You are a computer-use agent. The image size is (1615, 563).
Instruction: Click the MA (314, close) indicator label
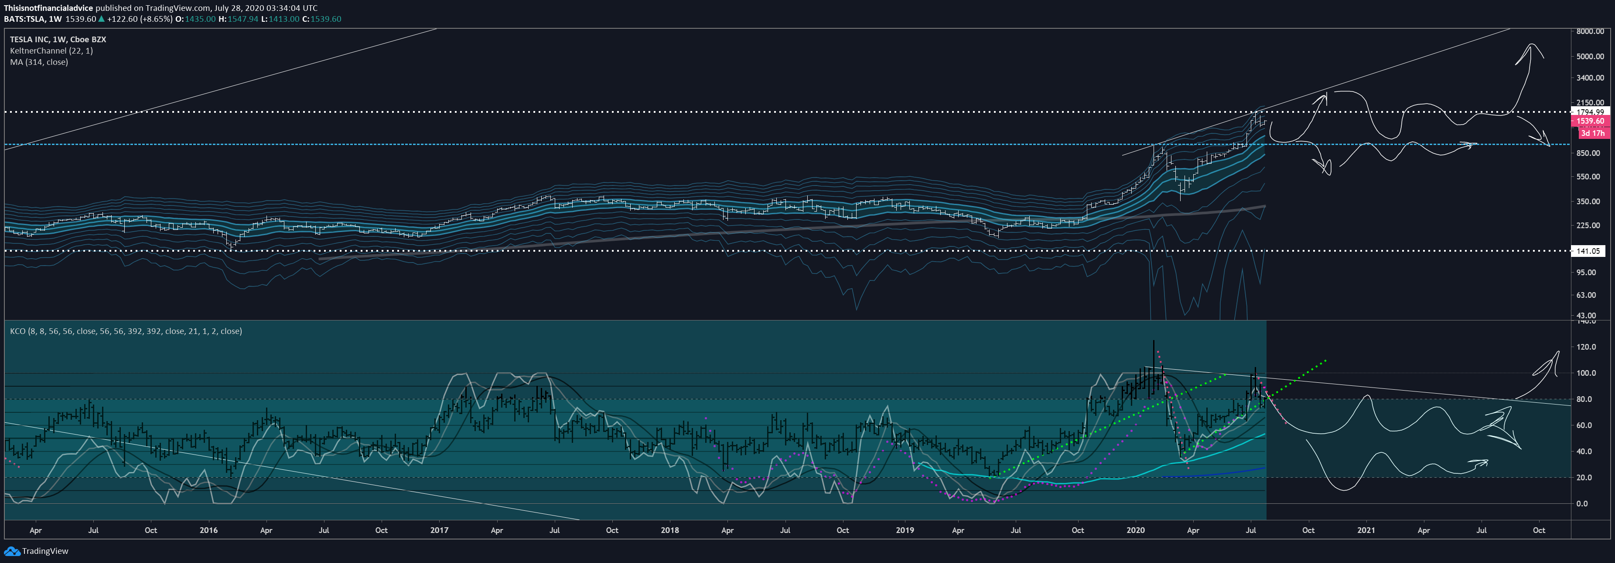[39, 62]
